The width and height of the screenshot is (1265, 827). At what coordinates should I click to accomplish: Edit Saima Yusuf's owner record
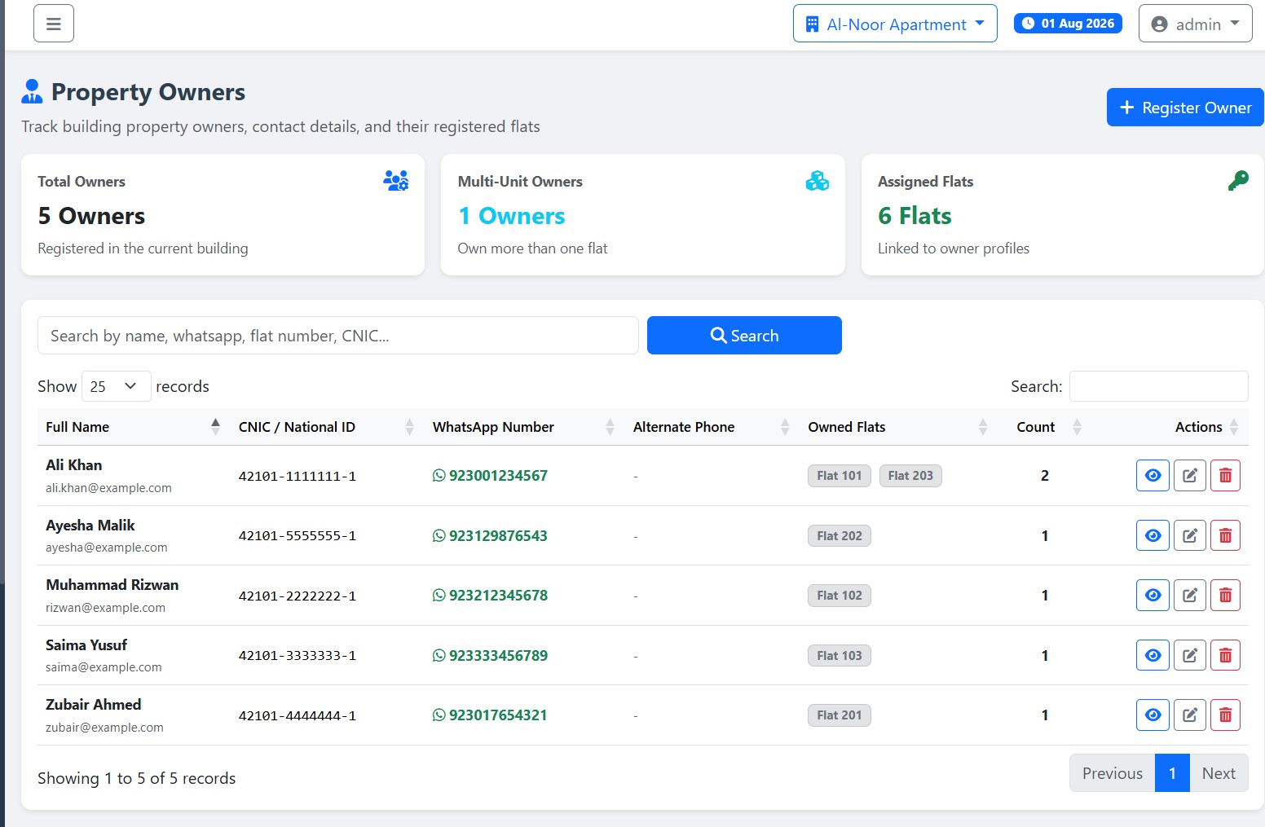(x=1190, y=656)
